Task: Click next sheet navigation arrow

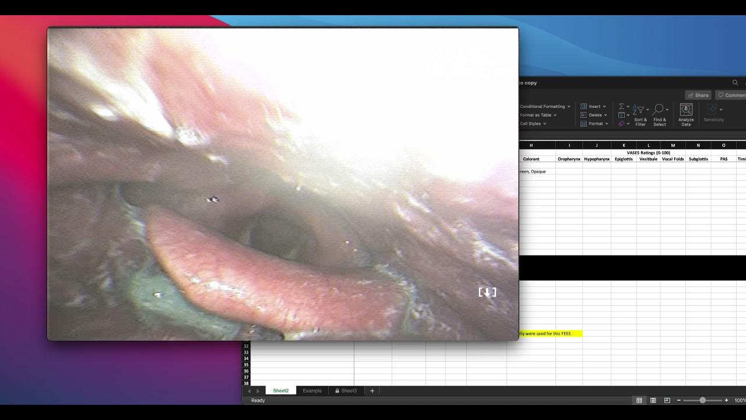Action: tap(258, 391)
